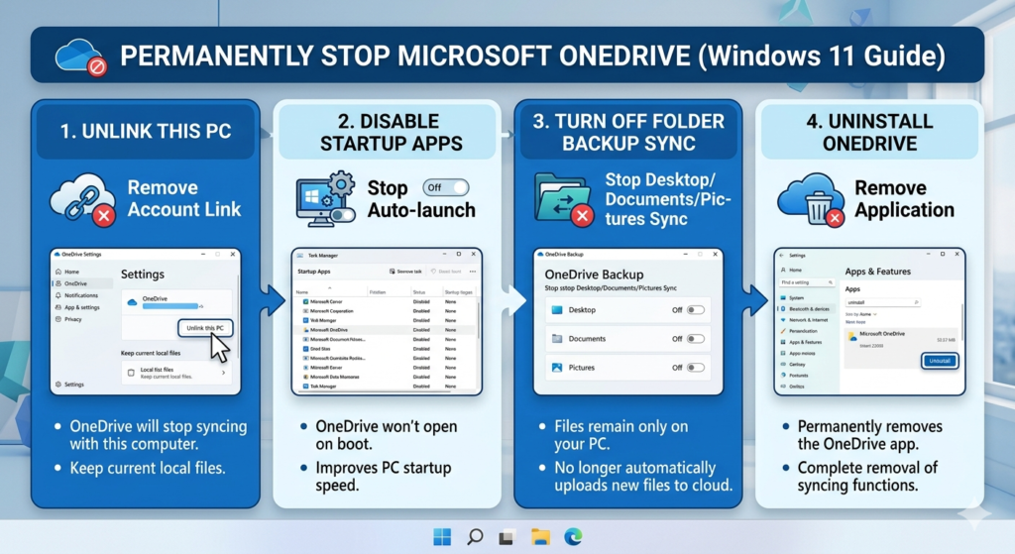Launch Microsoft Edge from the taskbar
Viewport: 1015px width, 554px height.
(x=573, y=536)
